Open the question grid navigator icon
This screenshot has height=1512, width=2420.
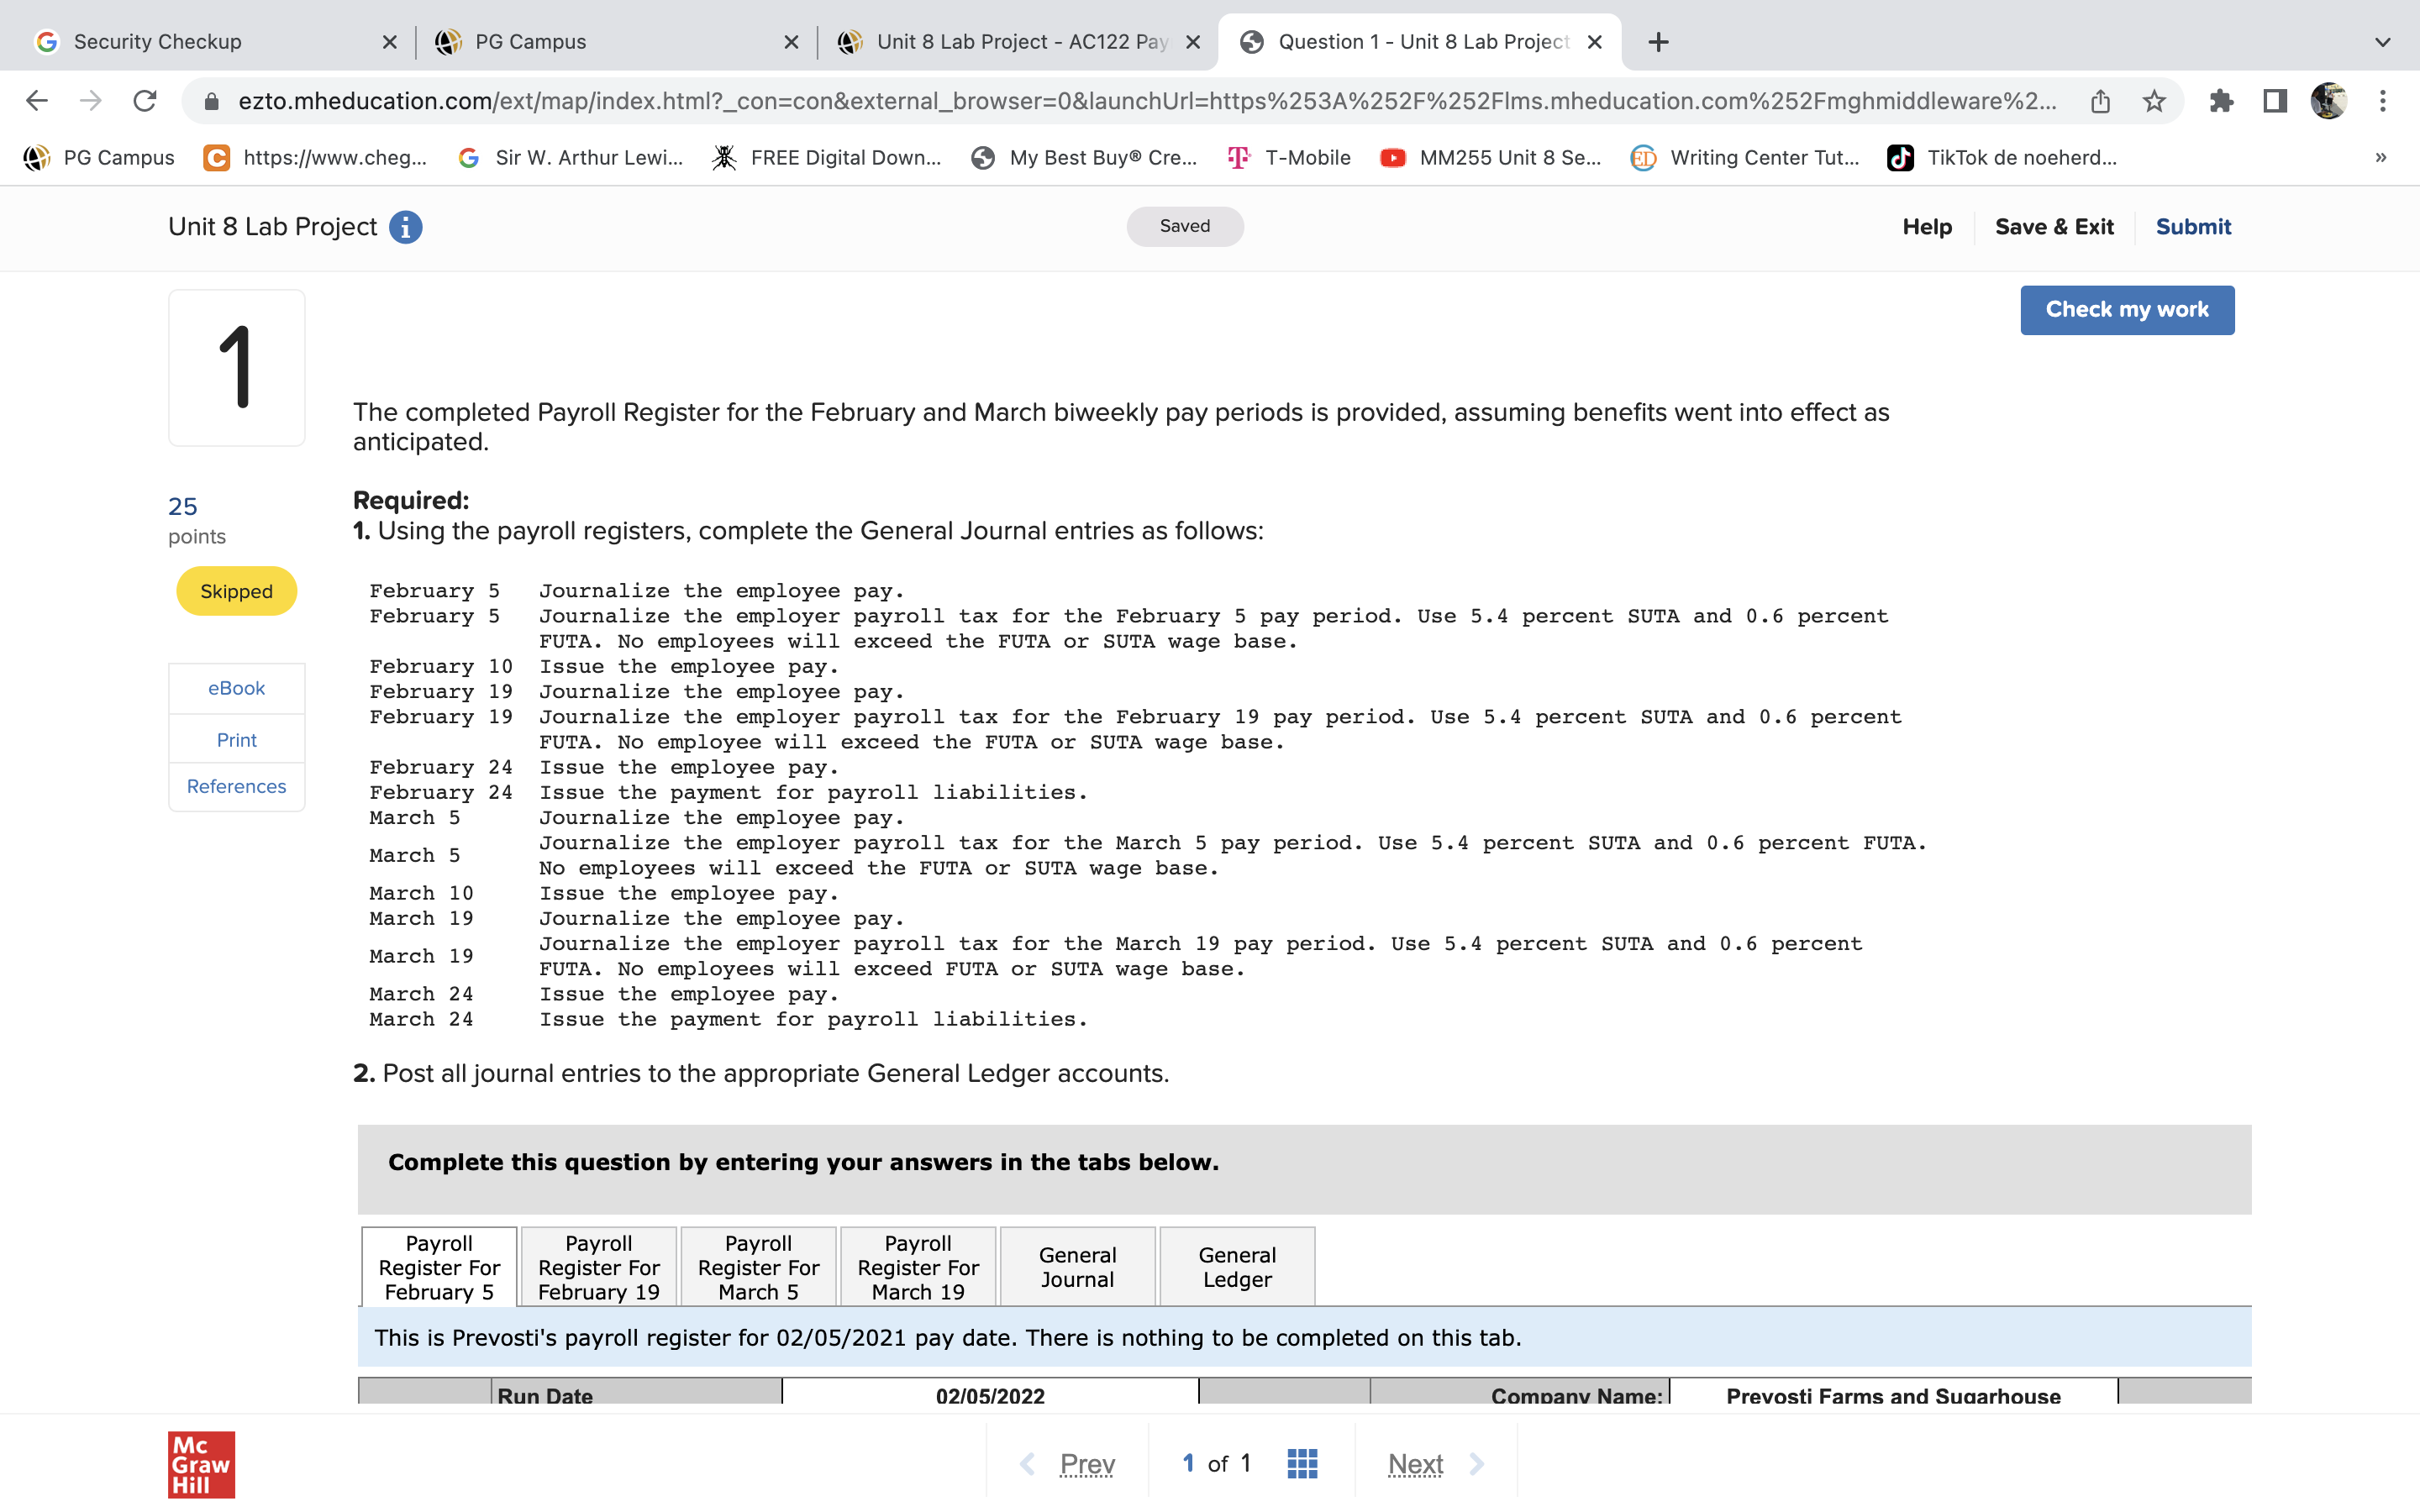coord(1302,1463)
